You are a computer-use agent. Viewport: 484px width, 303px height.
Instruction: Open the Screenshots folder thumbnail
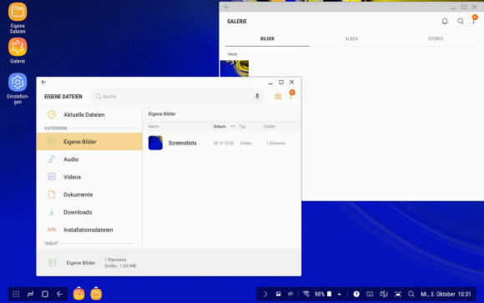[155, 143]
